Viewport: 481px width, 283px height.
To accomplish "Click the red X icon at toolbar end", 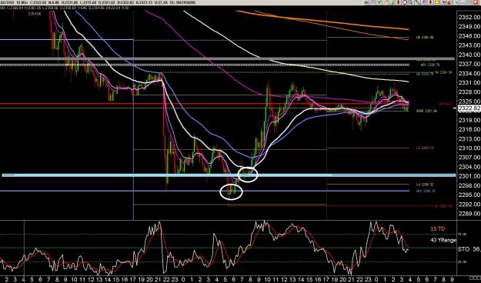I will click(476, 2).
